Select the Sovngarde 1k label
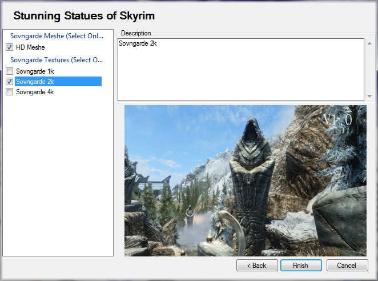Screen dimensions: 378x281 click(x=35, y=71)
